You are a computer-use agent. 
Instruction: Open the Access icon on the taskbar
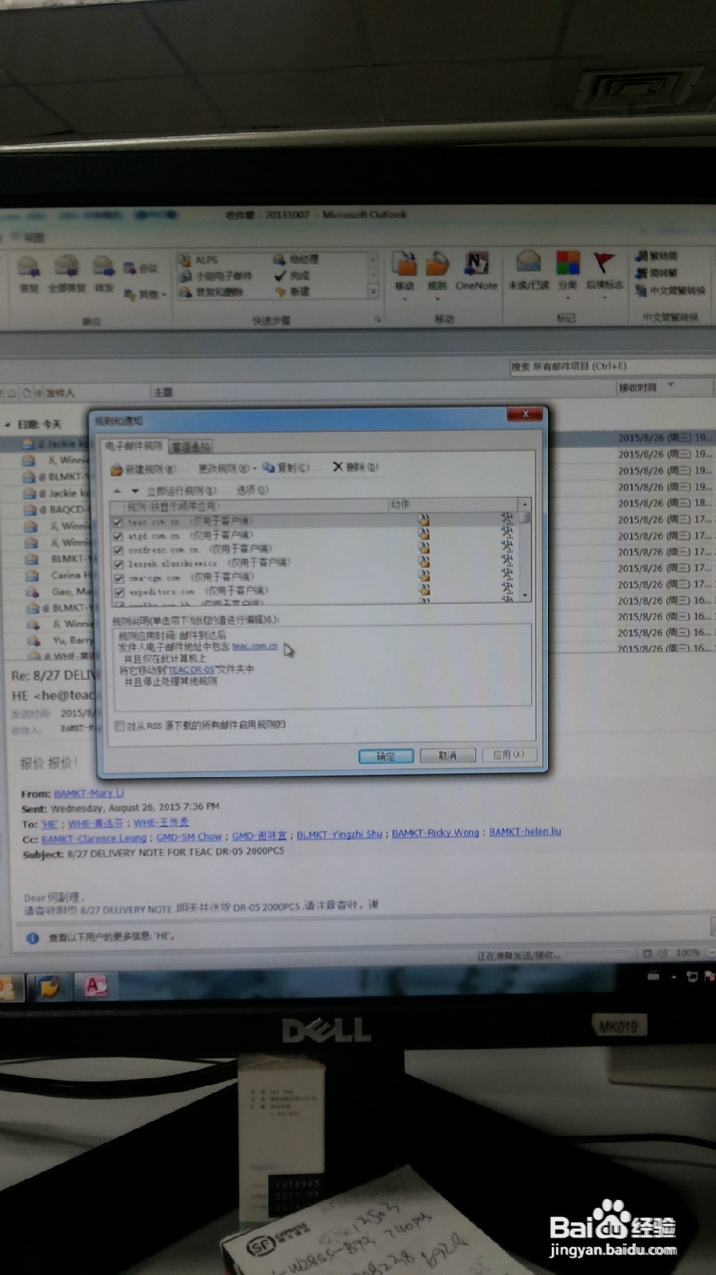[96, 987]
